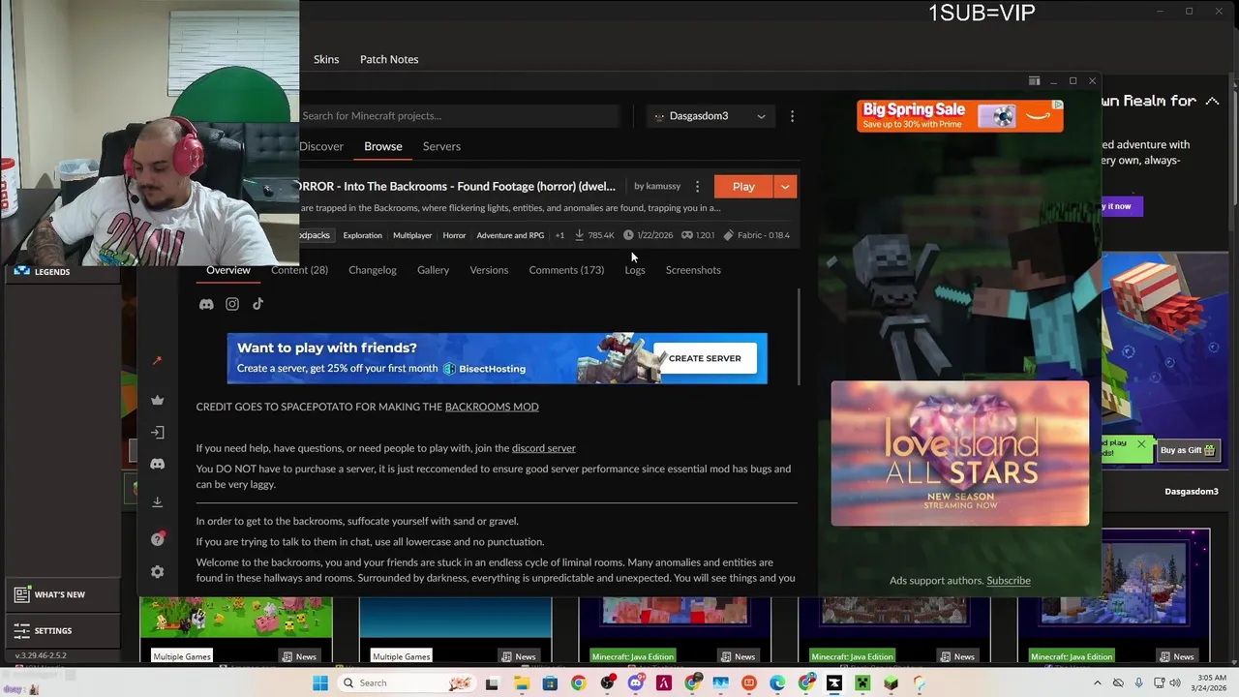Click the Buy as Gift button

tap(1188, 450)
